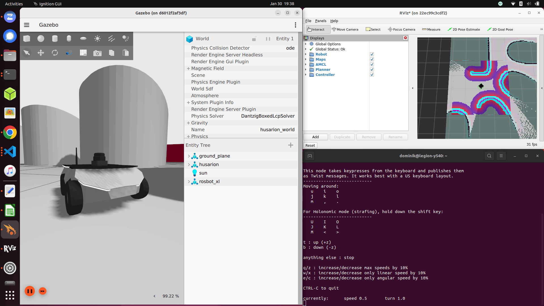The image size is (544, 306).
Task: Insert an ellipsoid shape in Gazebo
Action: point(83,39)
